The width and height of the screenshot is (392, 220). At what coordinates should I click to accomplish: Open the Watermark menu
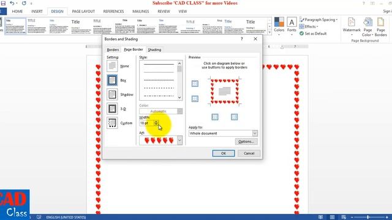pyautogui.click(x=352, y=27)
